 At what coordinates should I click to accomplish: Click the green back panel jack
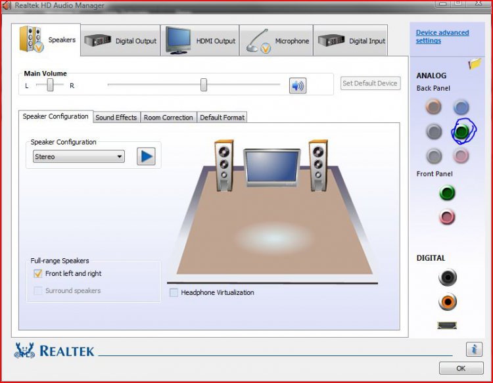(461, 131)
